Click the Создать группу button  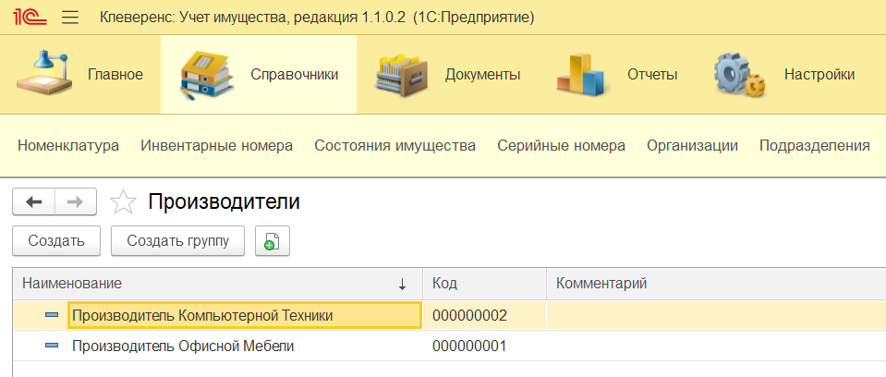(x=178, y=241)
